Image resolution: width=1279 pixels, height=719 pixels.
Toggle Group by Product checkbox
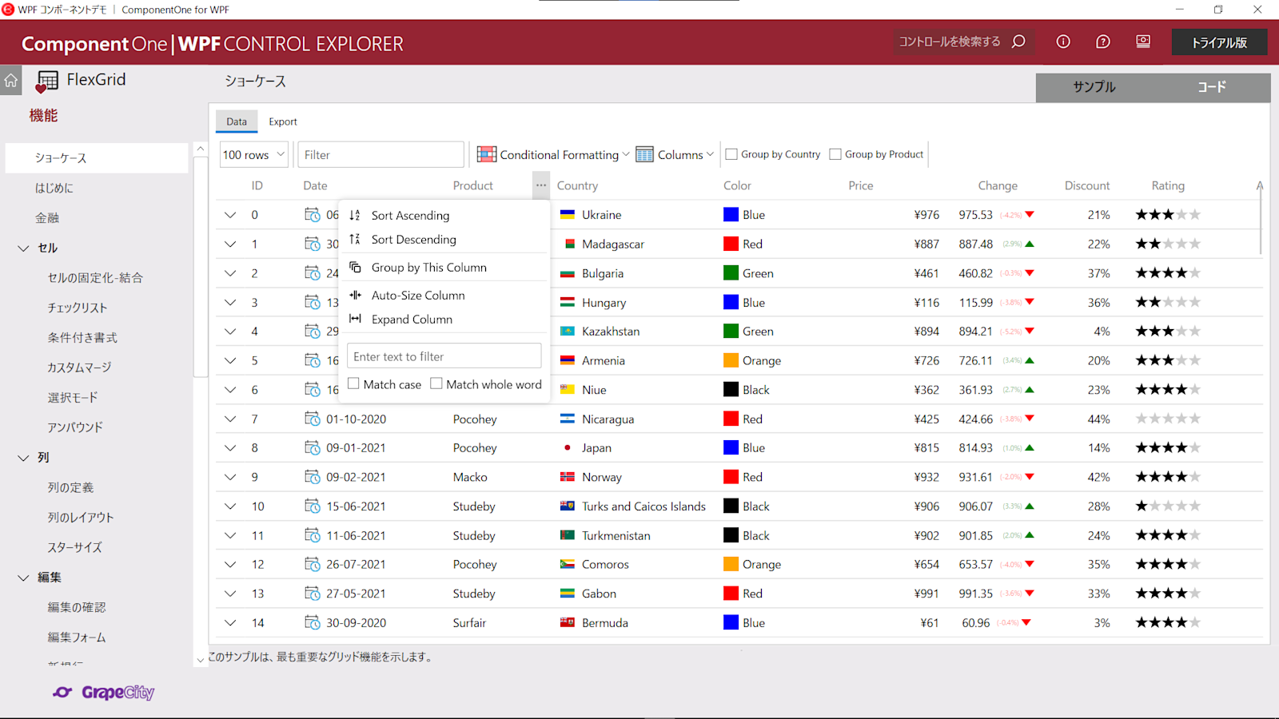pos(835,154)
